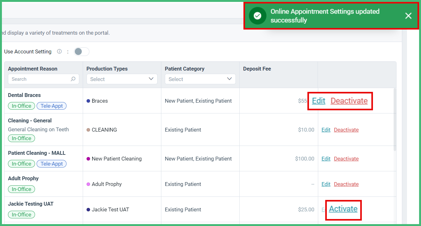Dismiss the Online Appointment Settings notification
This screenshot has height=226, width=421.
(408, 15)
